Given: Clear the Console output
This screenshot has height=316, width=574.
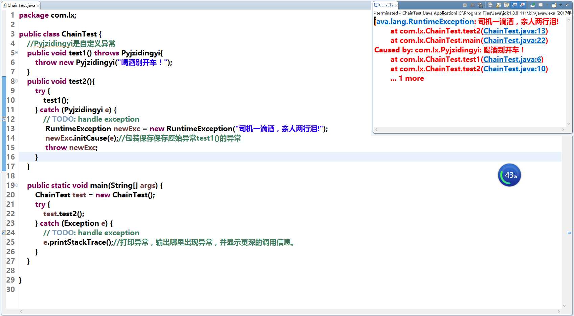Looking at the screenshot, I should (x=490, y=5).
